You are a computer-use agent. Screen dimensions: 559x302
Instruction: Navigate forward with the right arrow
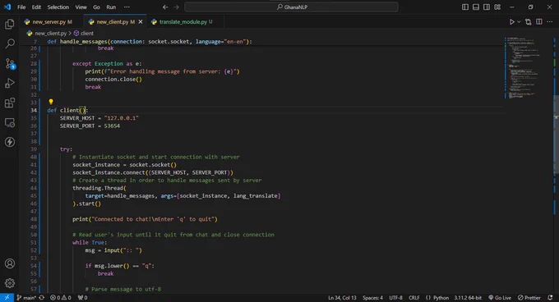pos(176,7)
